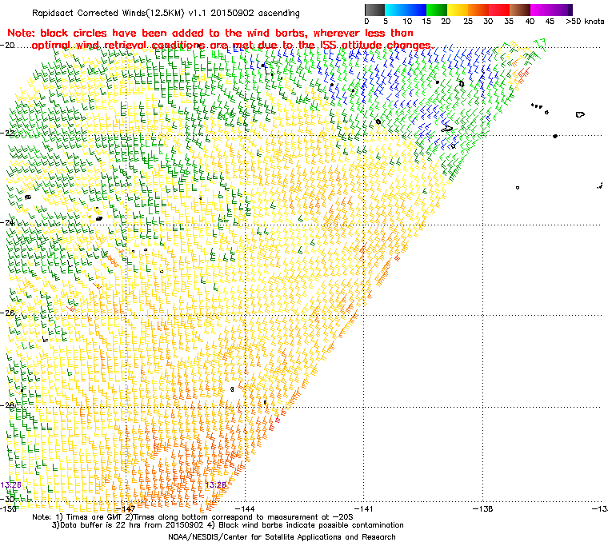Click the "3)Data buffer is 22 hrs" footer line
This screenshot has width=608, height=550.
[x=228, y=525]
